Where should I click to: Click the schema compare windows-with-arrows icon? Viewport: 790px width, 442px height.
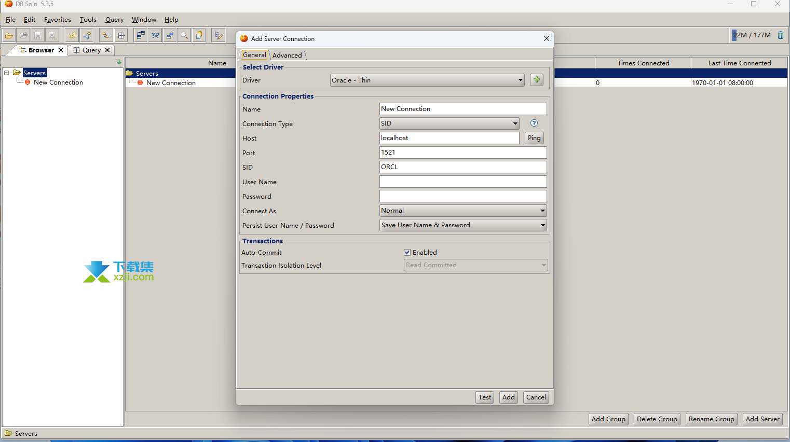click(x=141, y=35)
